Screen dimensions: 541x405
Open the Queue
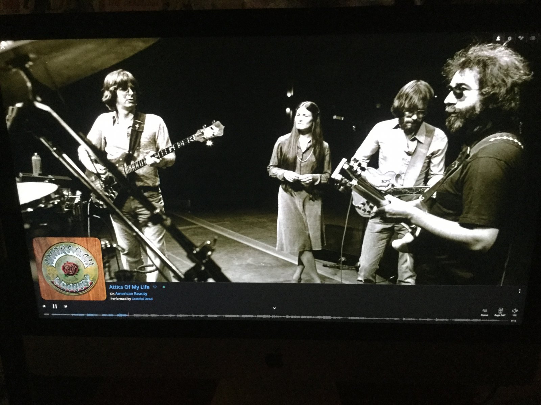[485, 312]
